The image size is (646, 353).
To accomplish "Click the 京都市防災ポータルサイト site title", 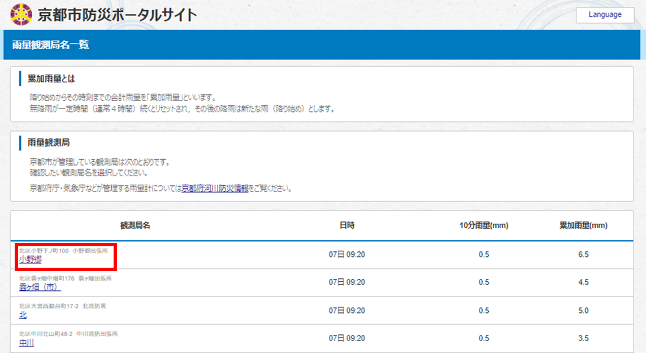I will (118, 15).
